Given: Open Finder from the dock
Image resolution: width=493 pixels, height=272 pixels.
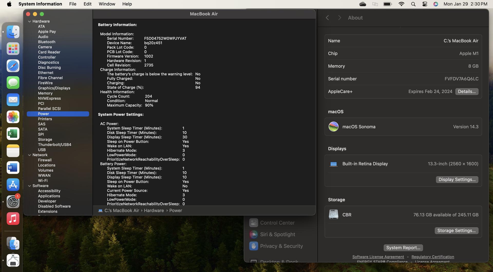Looking at the screenshot, I should (x=13, y=32).
